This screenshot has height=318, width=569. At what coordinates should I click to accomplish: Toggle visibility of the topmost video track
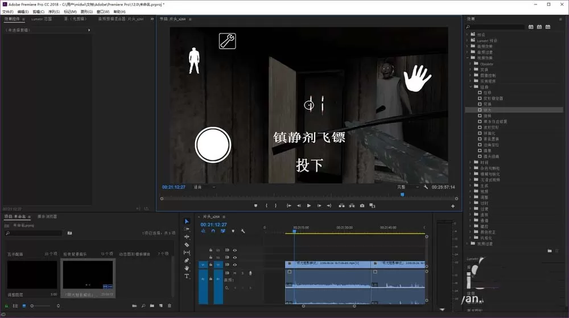pyautogui.click(x=235, y=250)
